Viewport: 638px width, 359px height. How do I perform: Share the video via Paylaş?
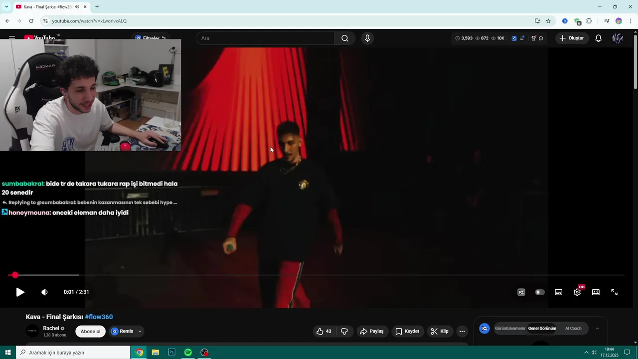[x=372, y=331]
